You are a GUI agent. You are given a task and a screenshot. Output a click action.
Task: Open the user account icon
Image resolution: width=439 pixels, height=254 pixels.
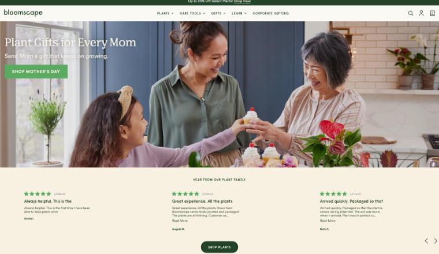tap(421, 13)
